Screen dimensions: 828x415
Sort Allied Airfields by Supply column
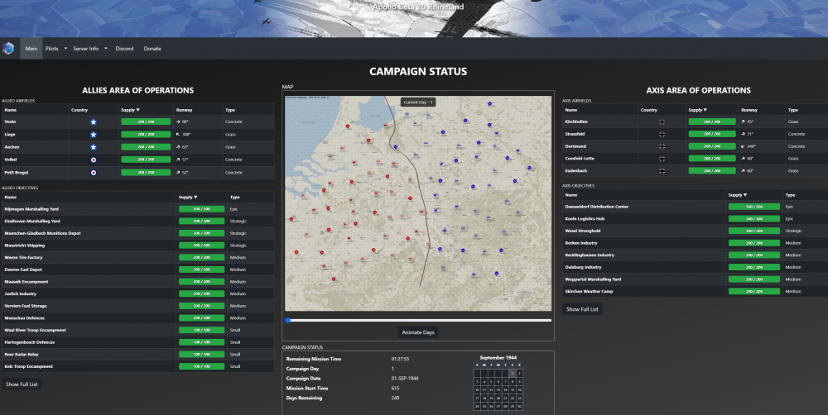click(x=131, y=109)
